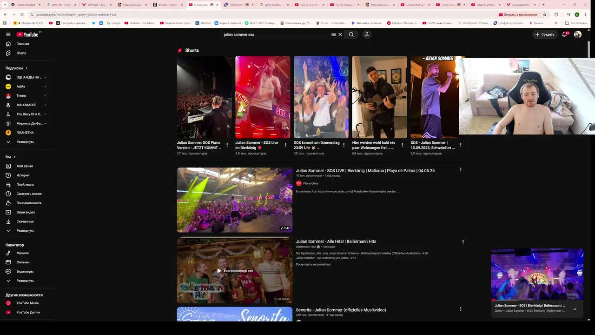Open subscription ОДНАЖДЫ НА channel
Image resolution: width=595 pixels, height=335 pixels.
click(28, 77)
